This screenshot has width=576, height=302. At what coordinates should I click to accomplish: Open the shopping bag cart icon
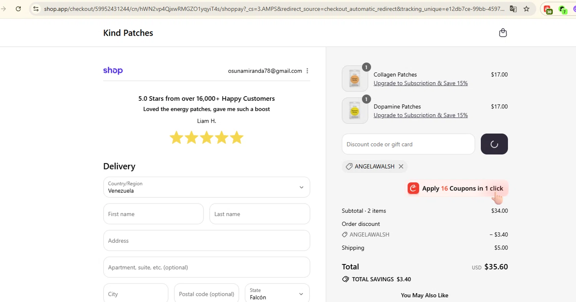point(503,33)
